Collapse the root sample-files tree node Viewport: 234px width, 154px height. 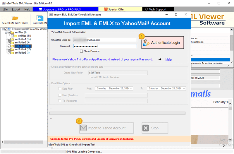pos(3,29)
